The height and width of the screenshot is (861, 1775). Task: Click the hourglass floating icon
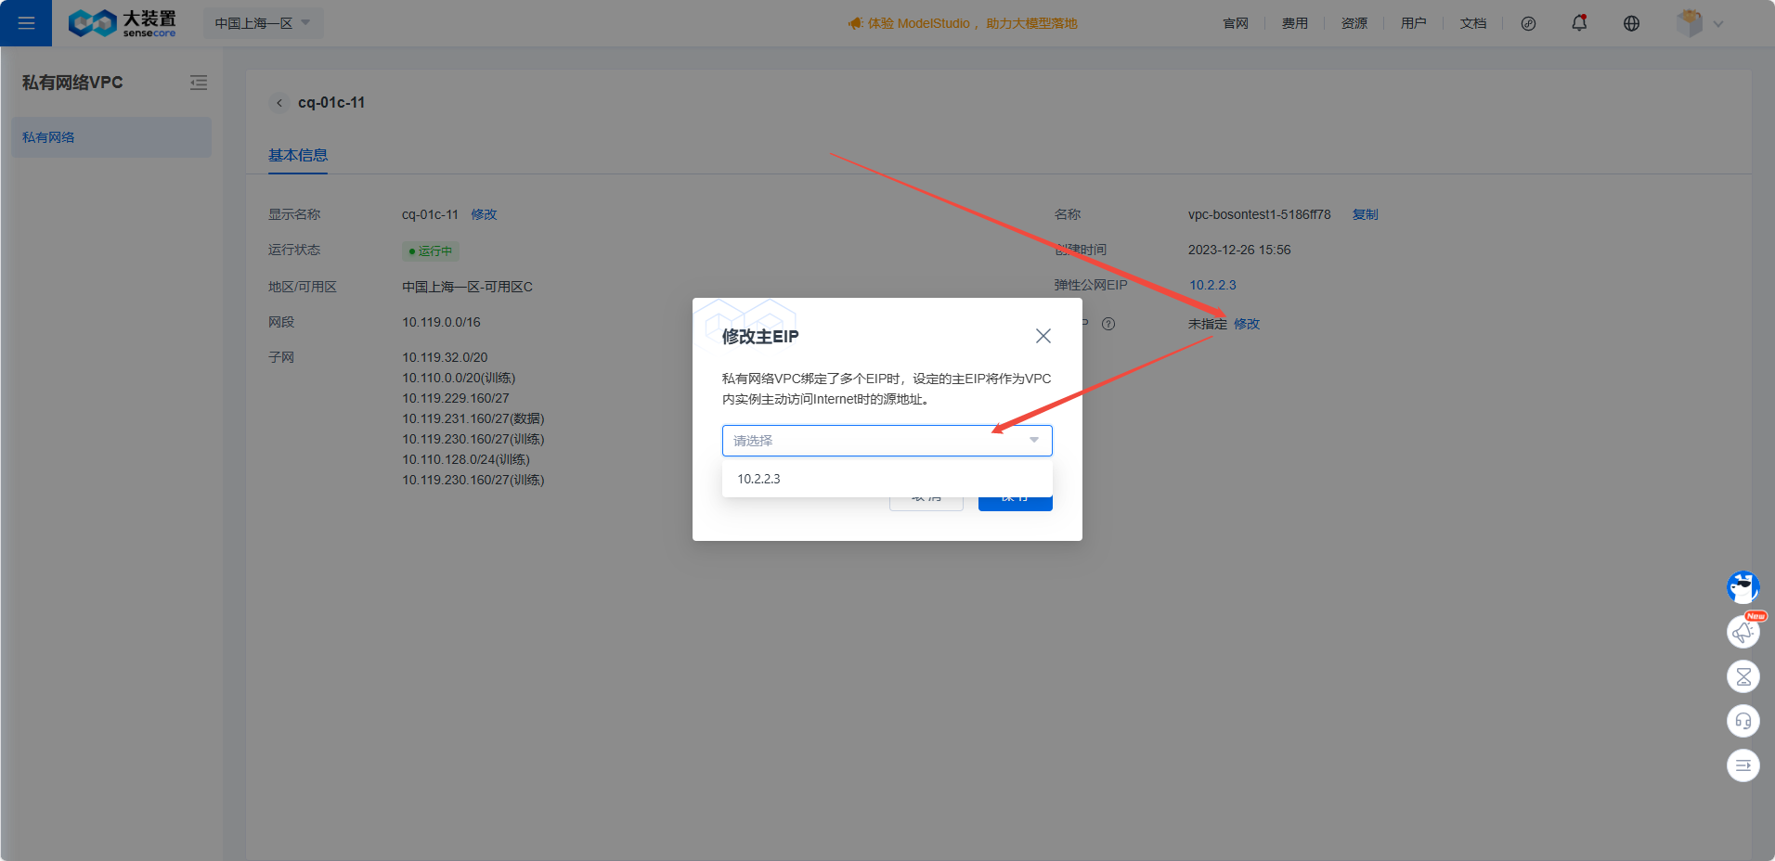pos(1743,676)
